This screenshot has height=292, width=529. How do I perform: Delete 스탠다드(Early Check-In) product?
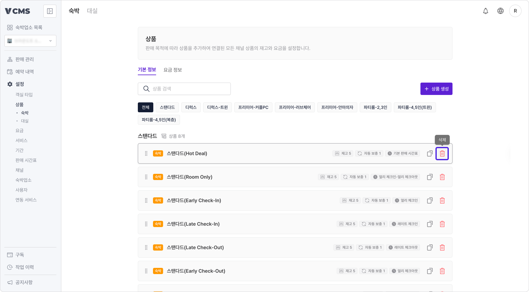click(442, 200)
